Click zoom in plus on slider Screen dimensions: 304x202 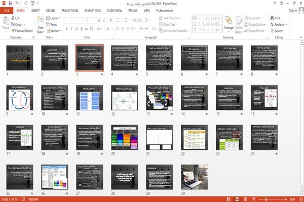(x=286, y=199)
